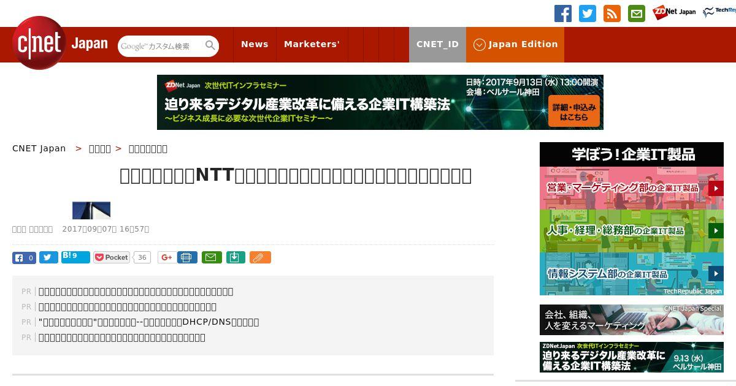
Task: Visit TechRepublic logo link
Action: (x=719, y=12)
